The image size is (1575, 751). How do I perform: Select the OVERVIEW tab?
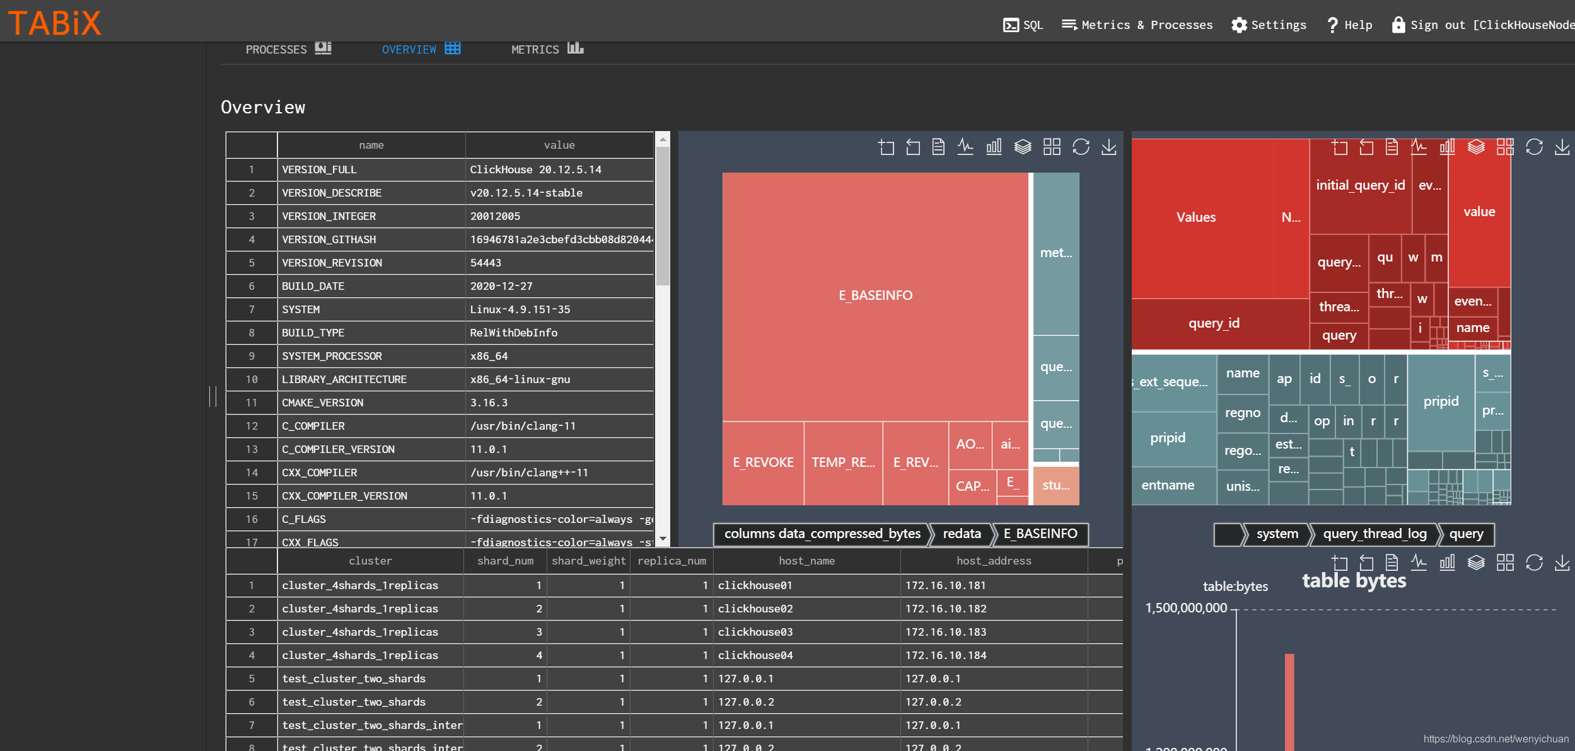pos(421,49)
